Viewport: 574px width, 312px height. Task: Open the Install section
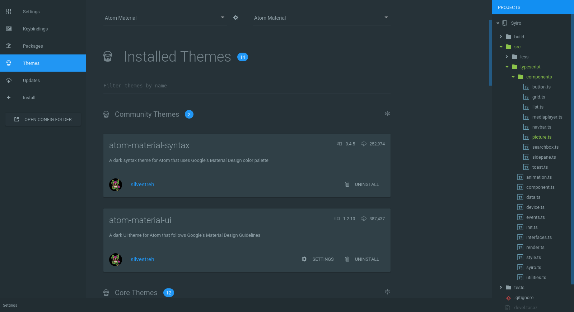coord(43,97)
